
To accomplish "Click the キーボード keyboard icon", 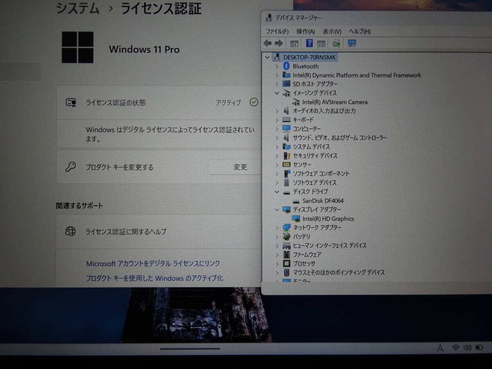I will click(x=287, y=120).
